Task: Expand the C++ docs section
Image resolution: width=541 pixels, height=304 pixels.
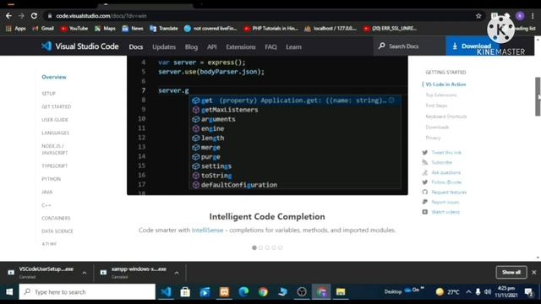Action: pyautogui.click(x=46, y=205)
